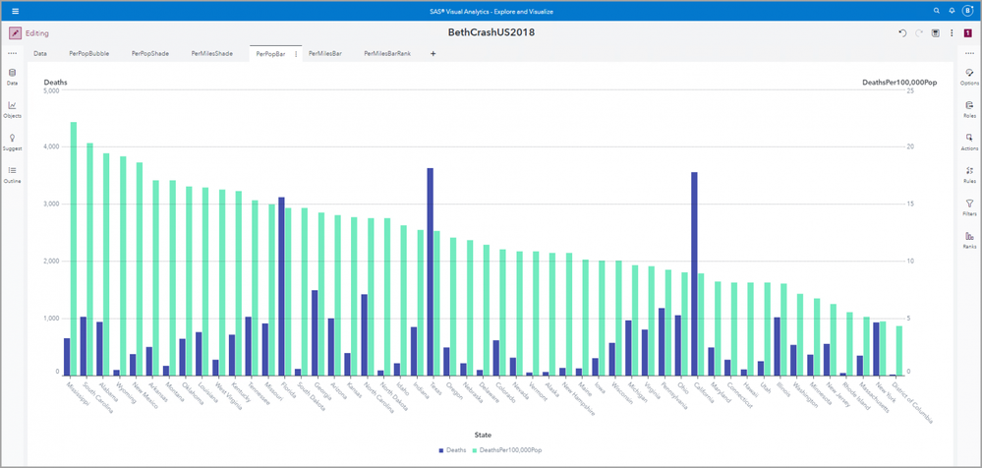Open the Roles pane
Viewport: 982px width, 468px height.
(x=969, y=110)
